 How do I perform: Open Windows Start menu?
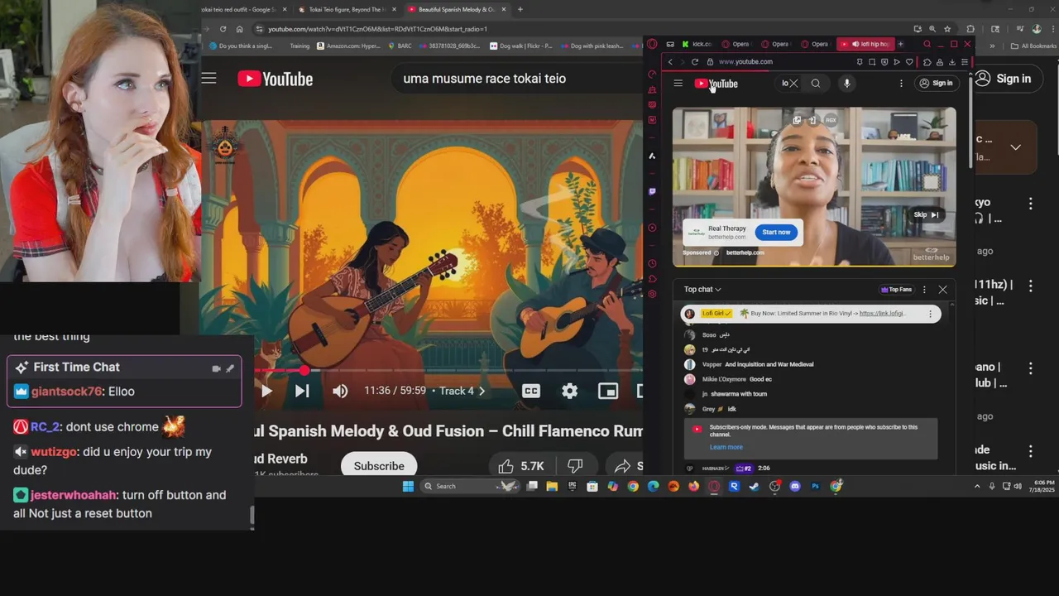point(408,486)
